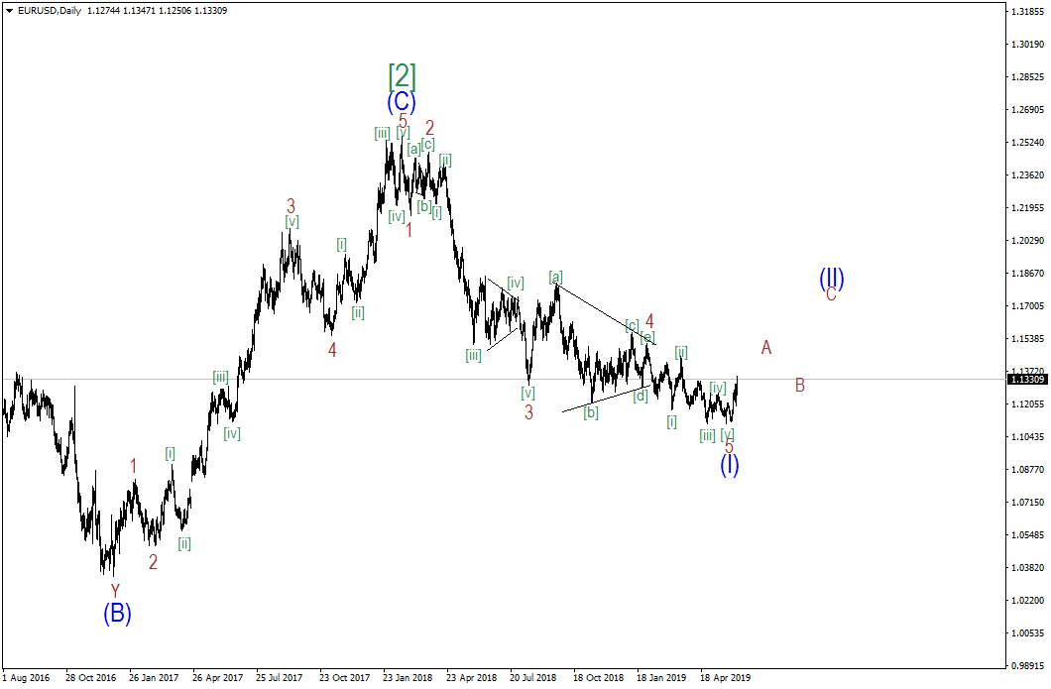This screenshot has width=1051, height=689.
Task: Click price axis label 1.07150
Action: 1027,503
